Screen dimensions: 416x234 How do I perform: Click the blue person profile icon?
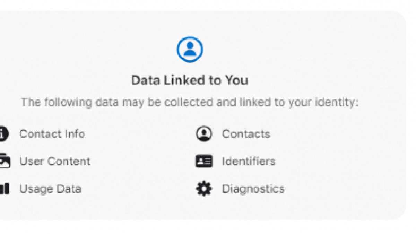(190, 49)
